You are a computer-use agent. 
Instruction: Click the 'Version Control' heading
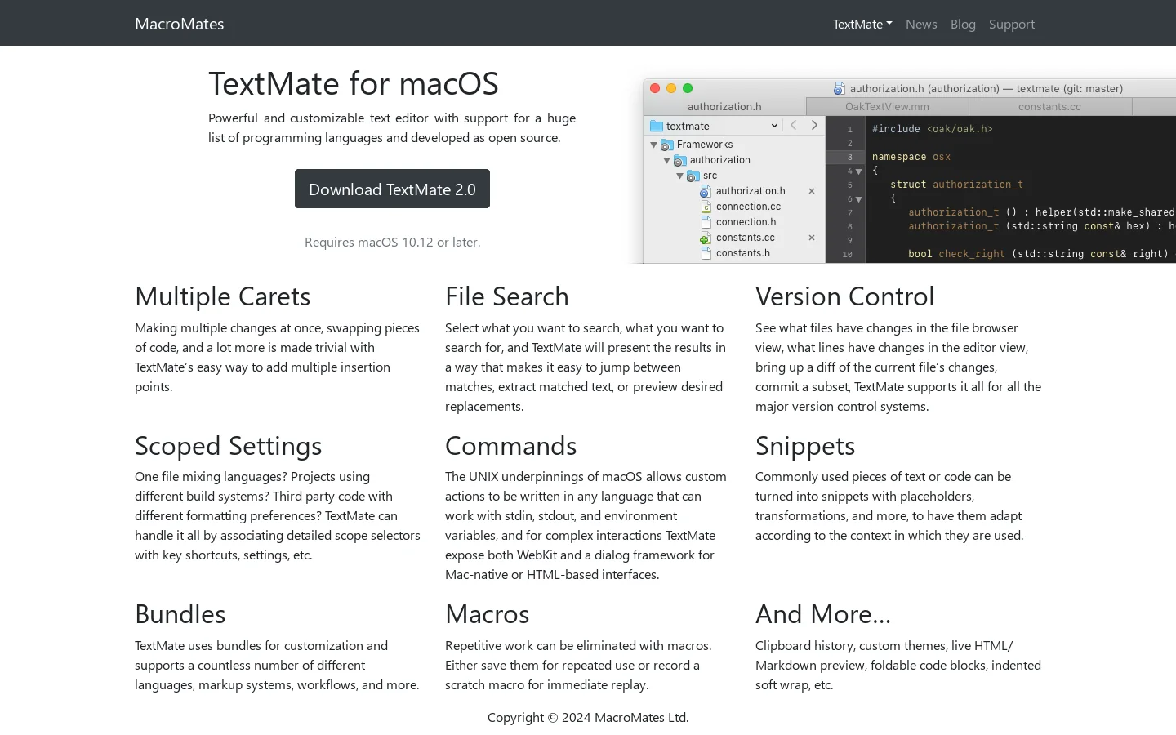click(x=844, y=296)
